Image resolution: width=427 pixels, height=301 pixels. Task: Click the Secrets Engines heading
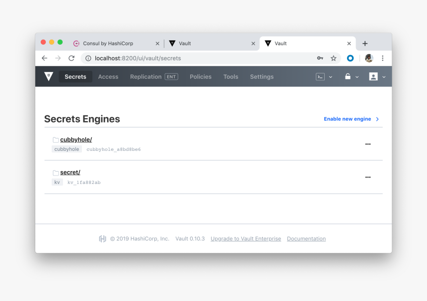82,119
